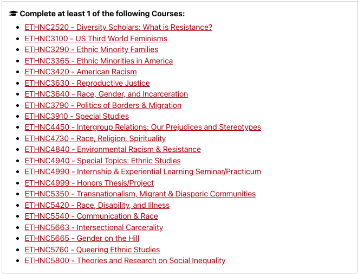Open ETHNC3630 Reproductive Justice course

point(87,83)
